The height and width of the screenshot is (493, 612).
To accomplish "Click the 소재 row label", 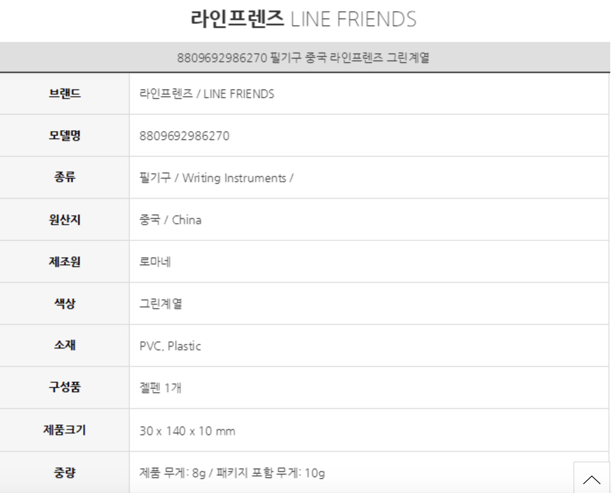I will coord(64,345).
